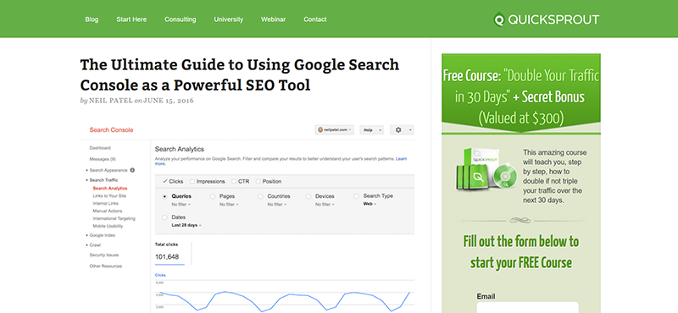Open the Web dropdown under Search Type

370,204
